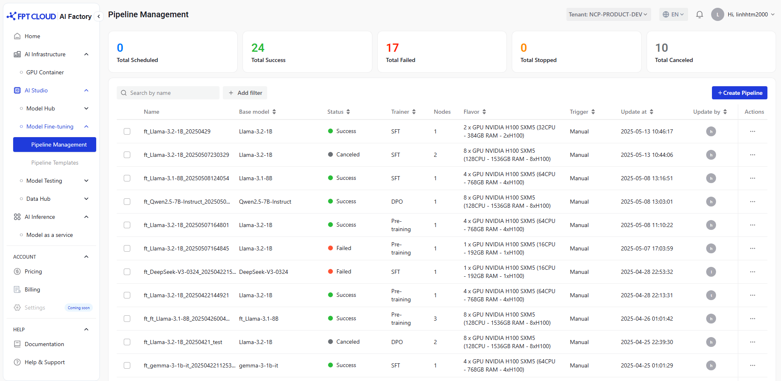Open Model as a service
Image resolution: width=781 pixels, height=381 pixels.
(50, 235)
